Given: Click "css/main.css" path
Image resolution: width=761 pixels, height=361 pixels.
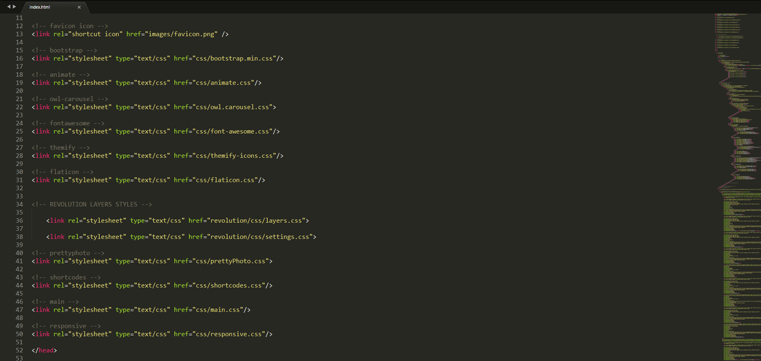Looking at the screenshot, I should pyautogui.click(x=218, y=309).
